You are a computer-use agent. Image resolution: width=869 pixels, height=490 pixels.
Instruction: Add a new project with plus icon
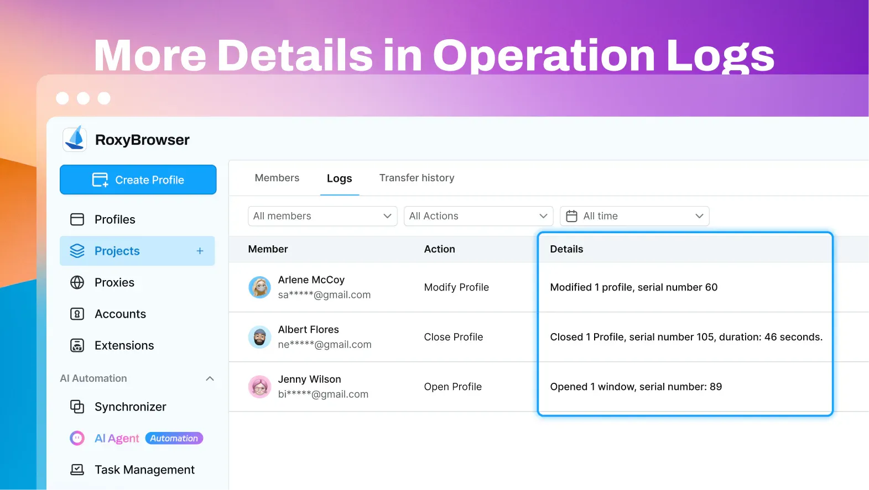pos(200,251)
